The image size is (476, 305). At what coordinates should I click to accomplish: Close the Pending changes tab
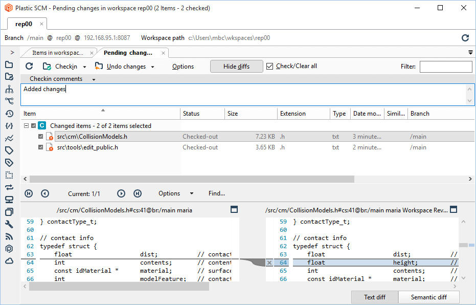[x=163, y=53]
